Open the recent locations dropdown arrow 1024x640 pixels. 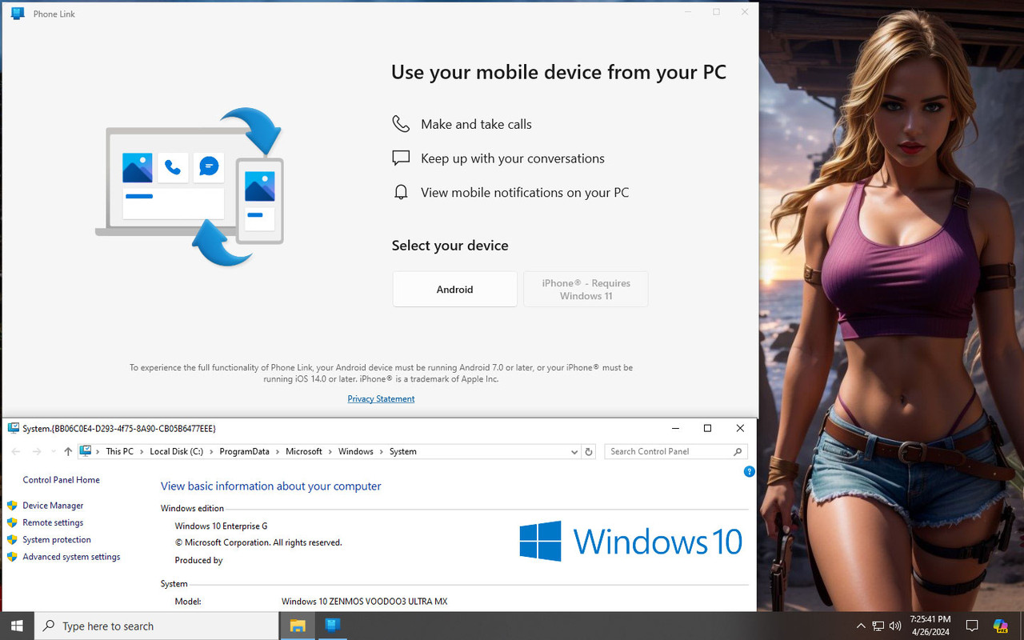pyautogui.click(x=53, y=451)
